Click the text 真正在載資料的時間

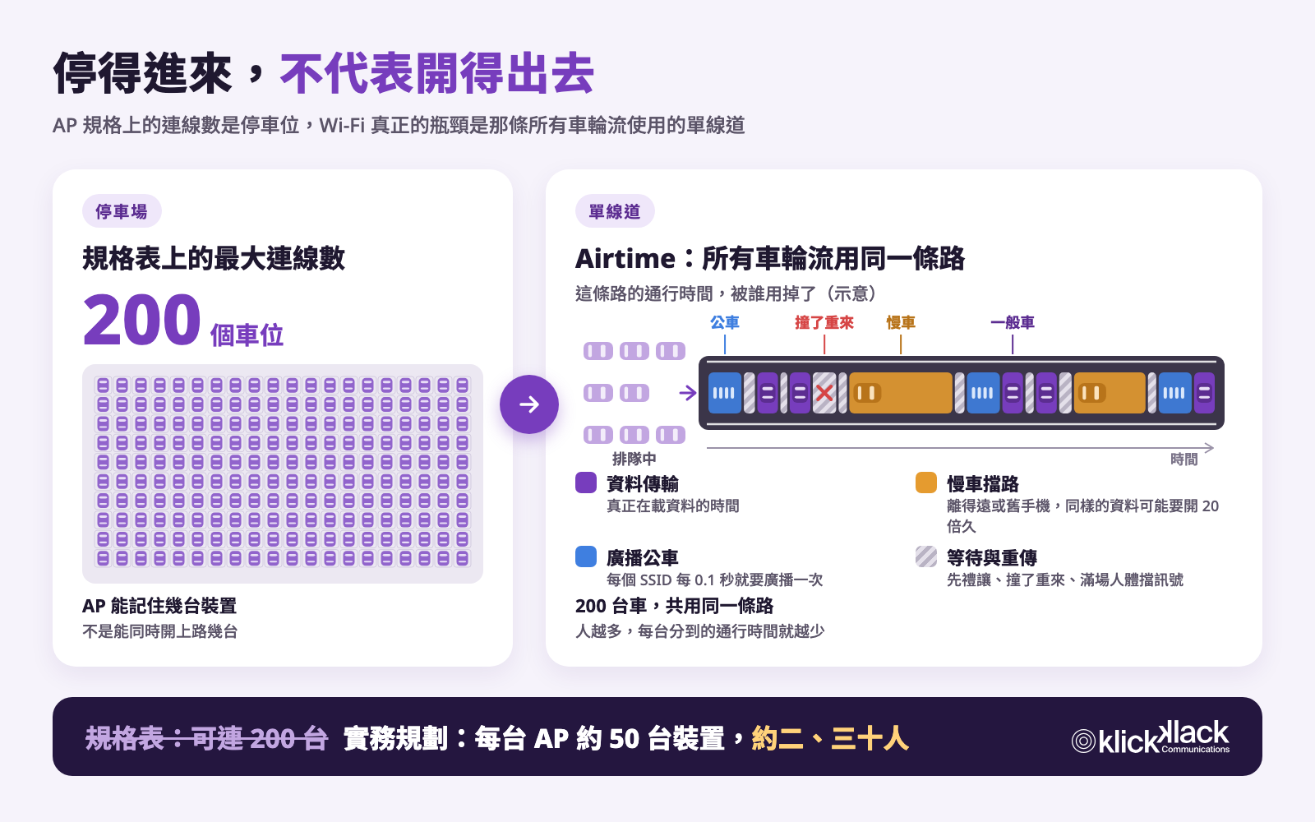[x=673, y=506]
